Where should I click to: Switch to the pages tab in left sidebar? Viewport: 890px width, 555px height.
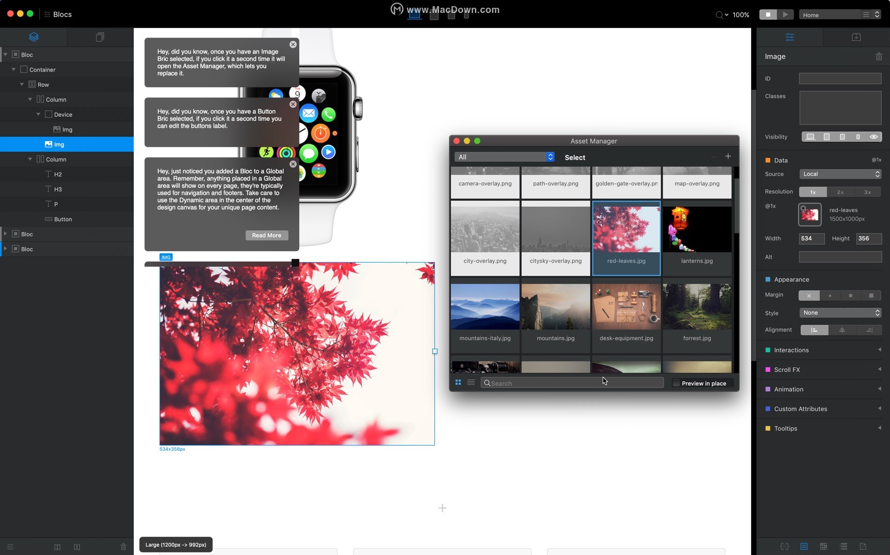pyautogui.click(x=100, y=37)
